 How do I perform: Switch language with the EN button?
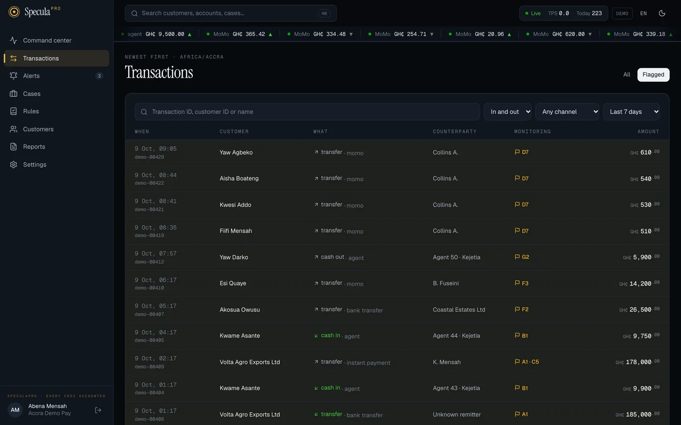point(644,13)
